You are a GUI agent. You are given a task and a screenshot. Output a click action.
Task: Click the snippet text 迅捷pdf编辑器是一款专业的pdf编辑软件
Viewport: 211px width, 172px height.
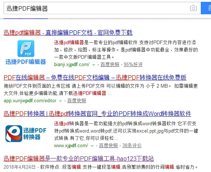[96, 42]
